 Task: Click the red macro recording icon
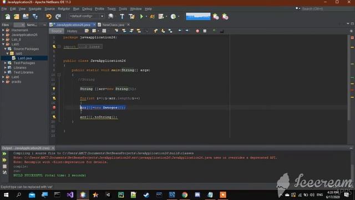pyautogui.click(x=197, y=31)
